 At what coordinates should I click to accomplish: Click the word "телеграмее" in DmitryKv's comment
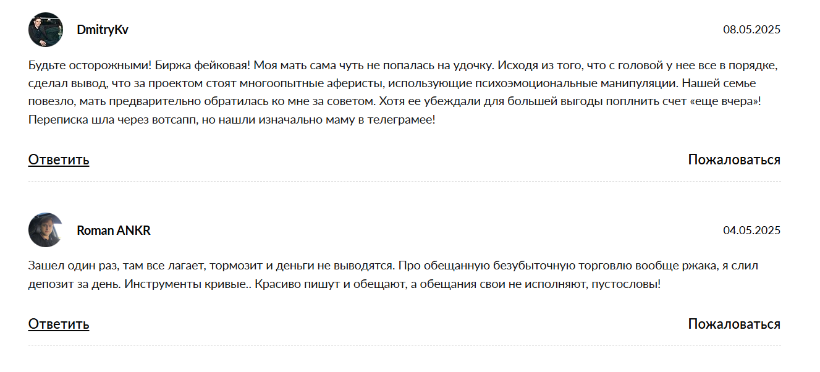coord(402,120)
